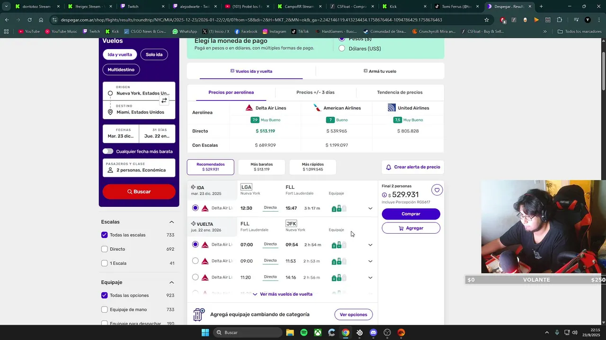Viewport: 606px width, 340px height.
Task: Show more return flights (Ver más vuelos de vuelta)
Action: (x=283, y=294)
